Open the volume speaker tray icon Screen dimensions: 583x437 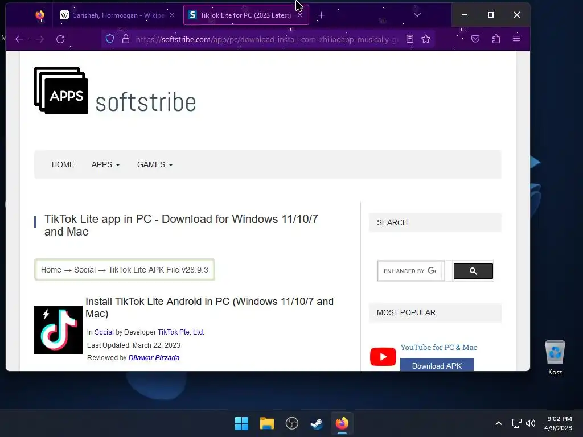tap(531, 423)
